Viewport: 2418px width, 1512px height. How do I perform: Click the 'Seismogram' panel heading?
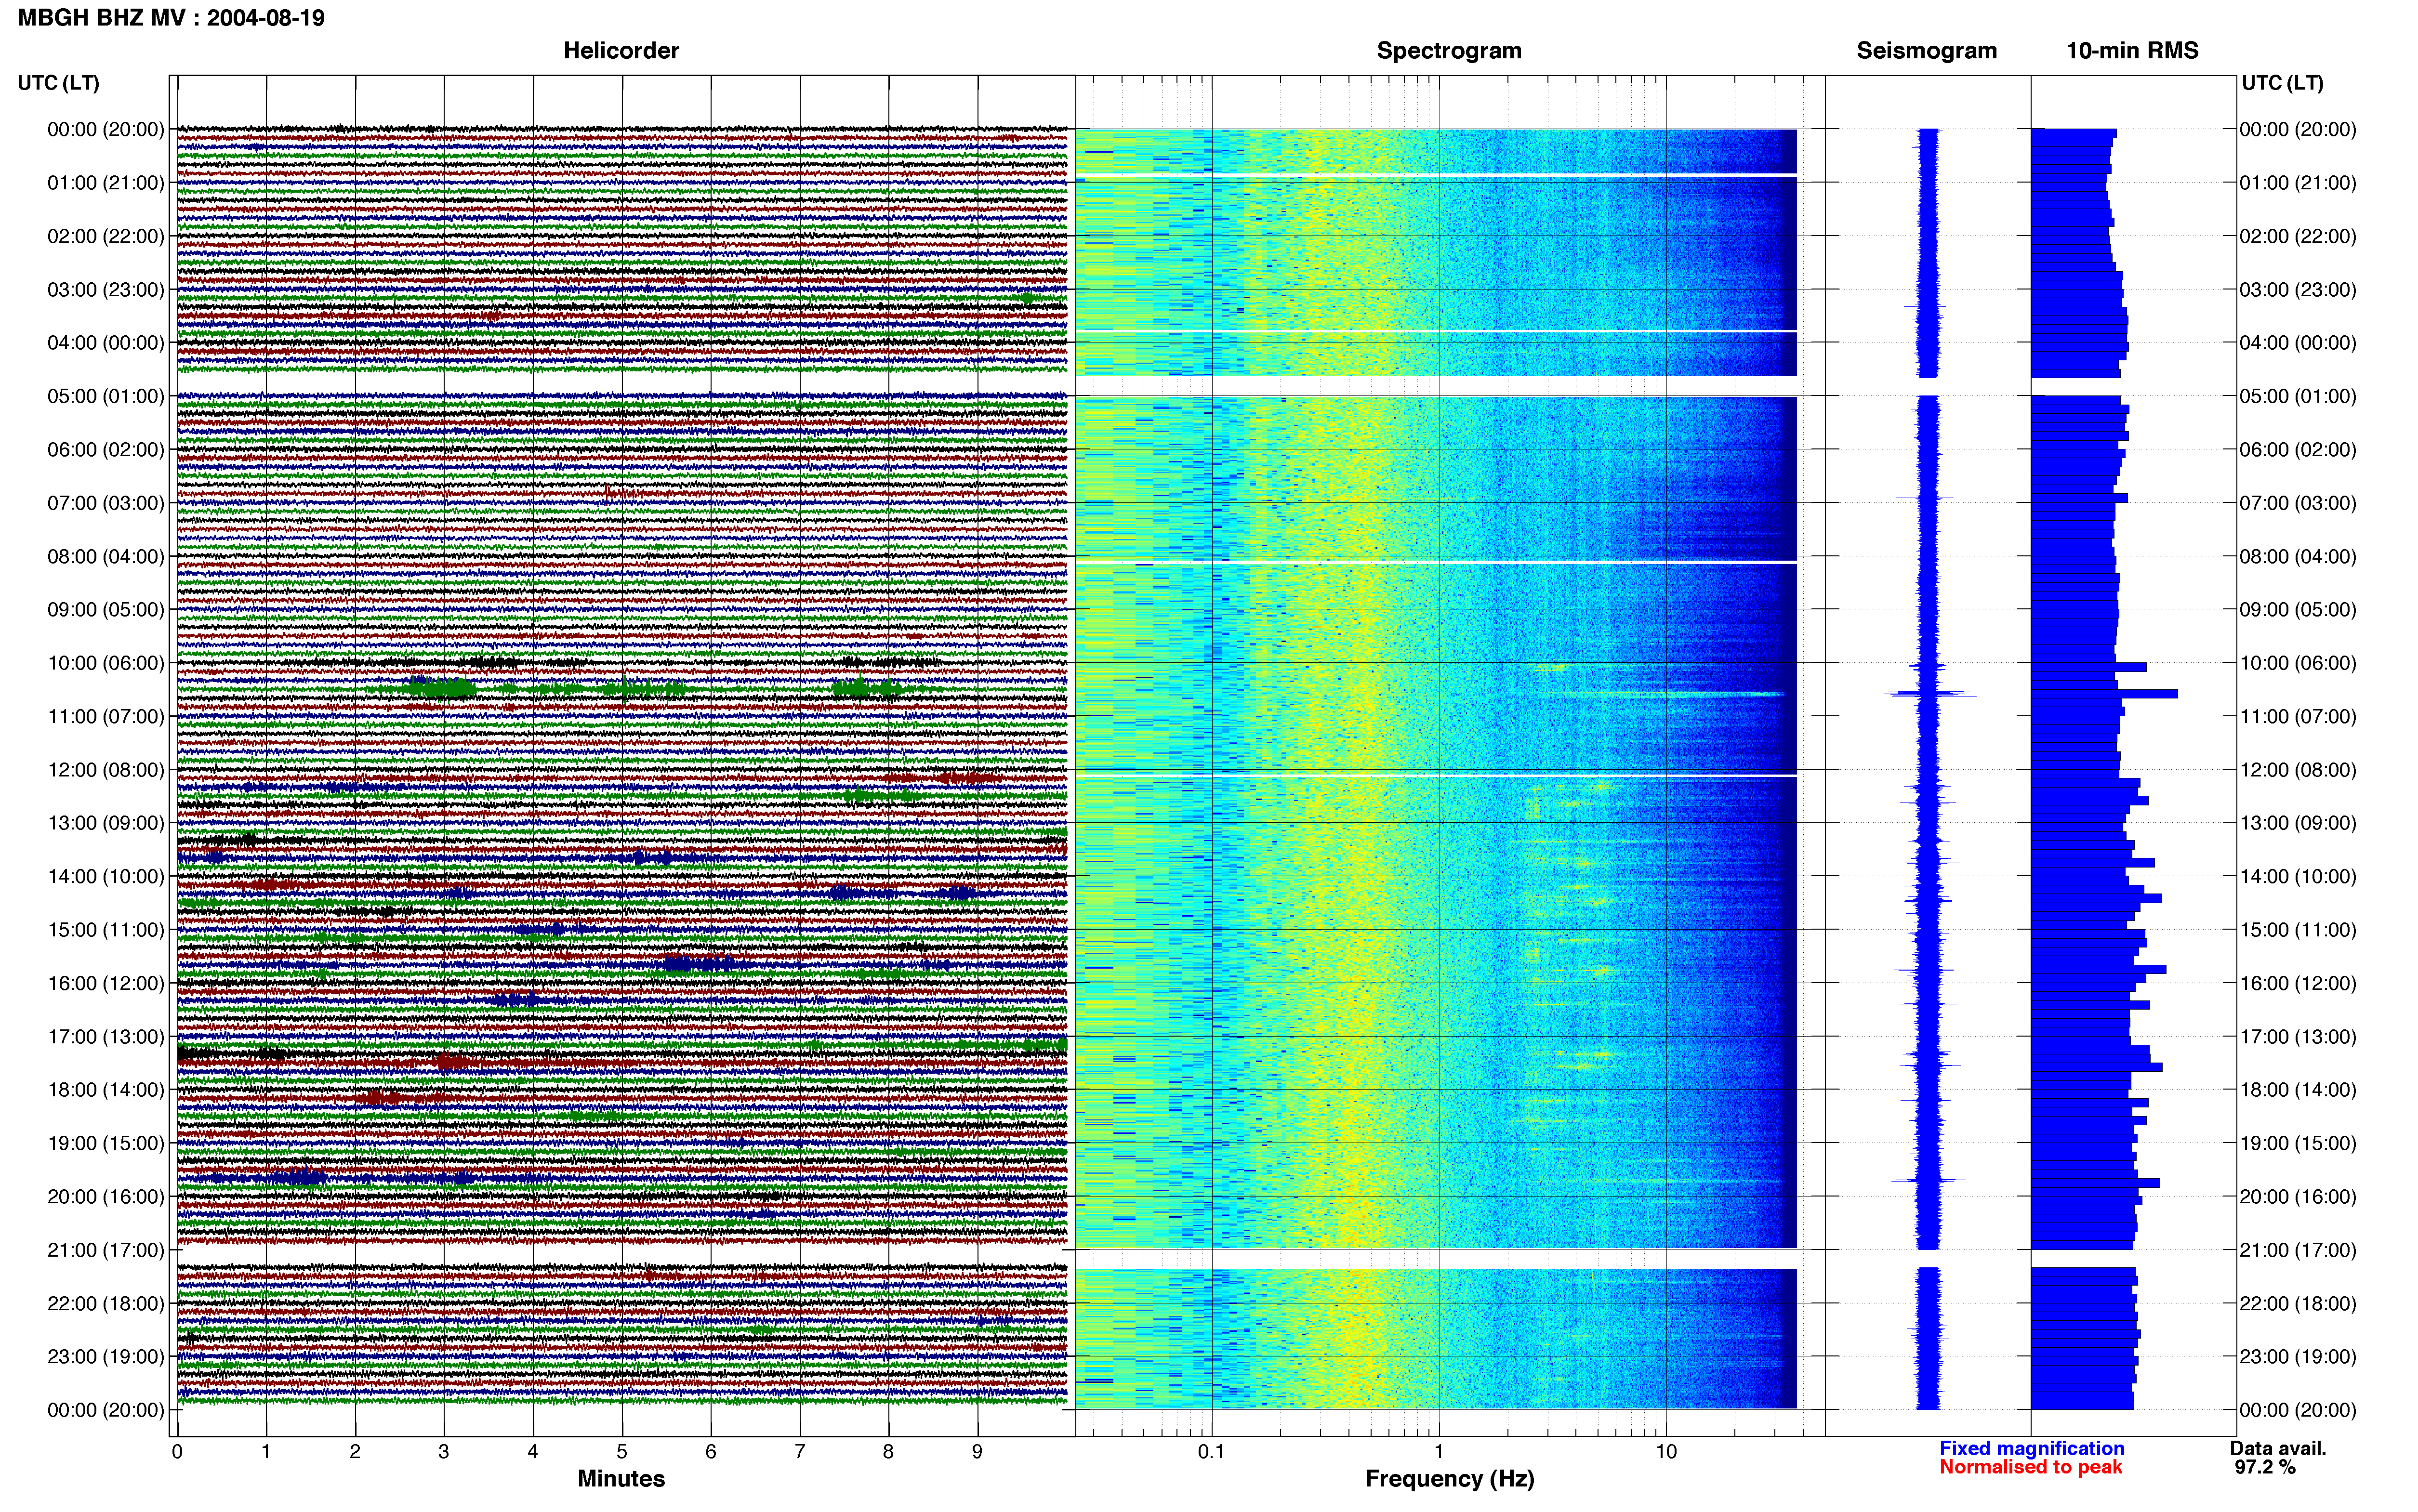[x=1926, y=51]
